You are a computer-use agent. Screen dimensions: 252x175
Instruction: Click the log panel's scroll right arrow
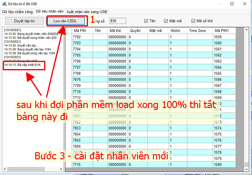(x=61, y=169)
